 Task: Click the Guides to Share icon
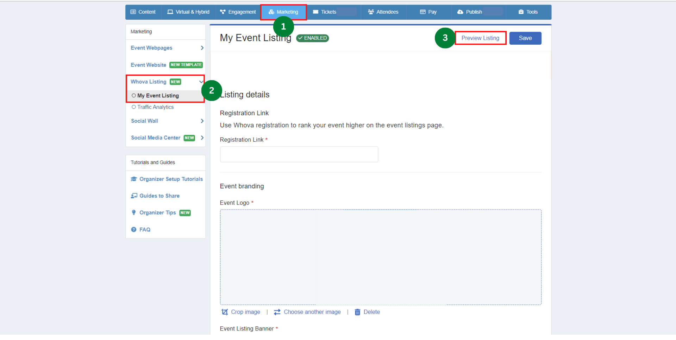point(134,196)
